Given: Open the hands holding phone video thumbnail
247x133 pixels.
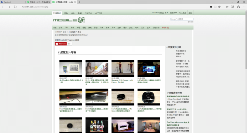Looking at the screenshot, I should (149, 69).
